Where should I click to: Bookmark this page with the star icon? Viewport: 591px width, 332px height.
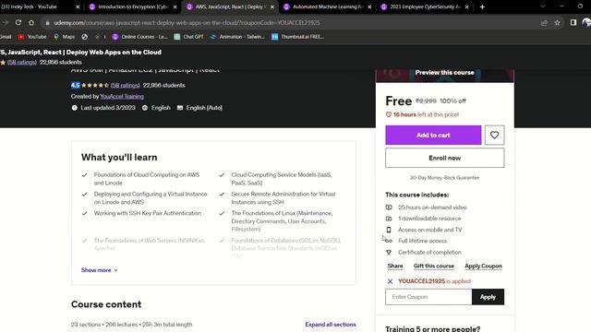coord(557,23)
